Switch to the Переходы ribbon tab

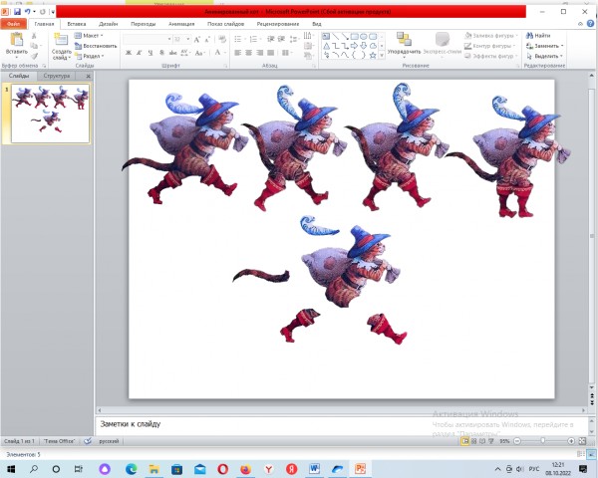point(143,24)
